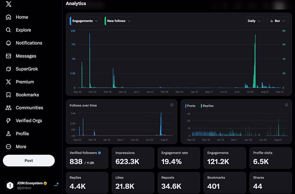Click the Profile person icon
The width and height of the screenshot is (295, 194).
[9, 134]
